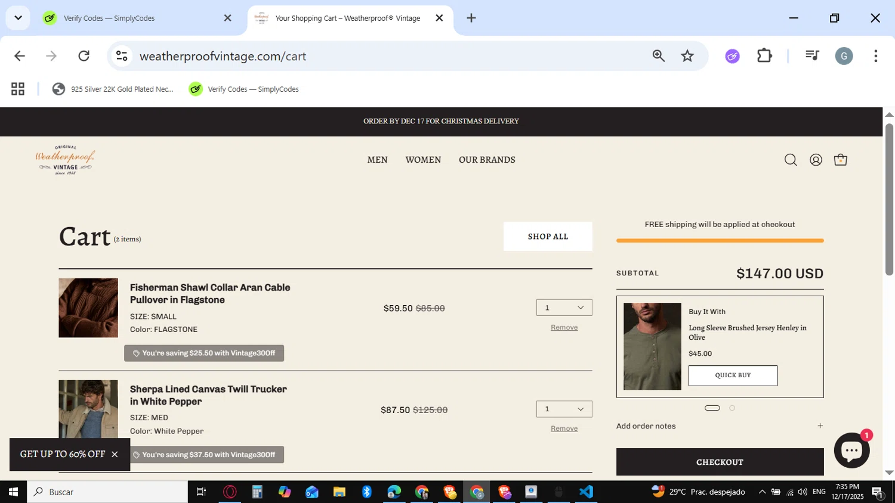The image size is (895, 503).
Task: Select the second carousel indicator dot
Action: pos(732,408)
